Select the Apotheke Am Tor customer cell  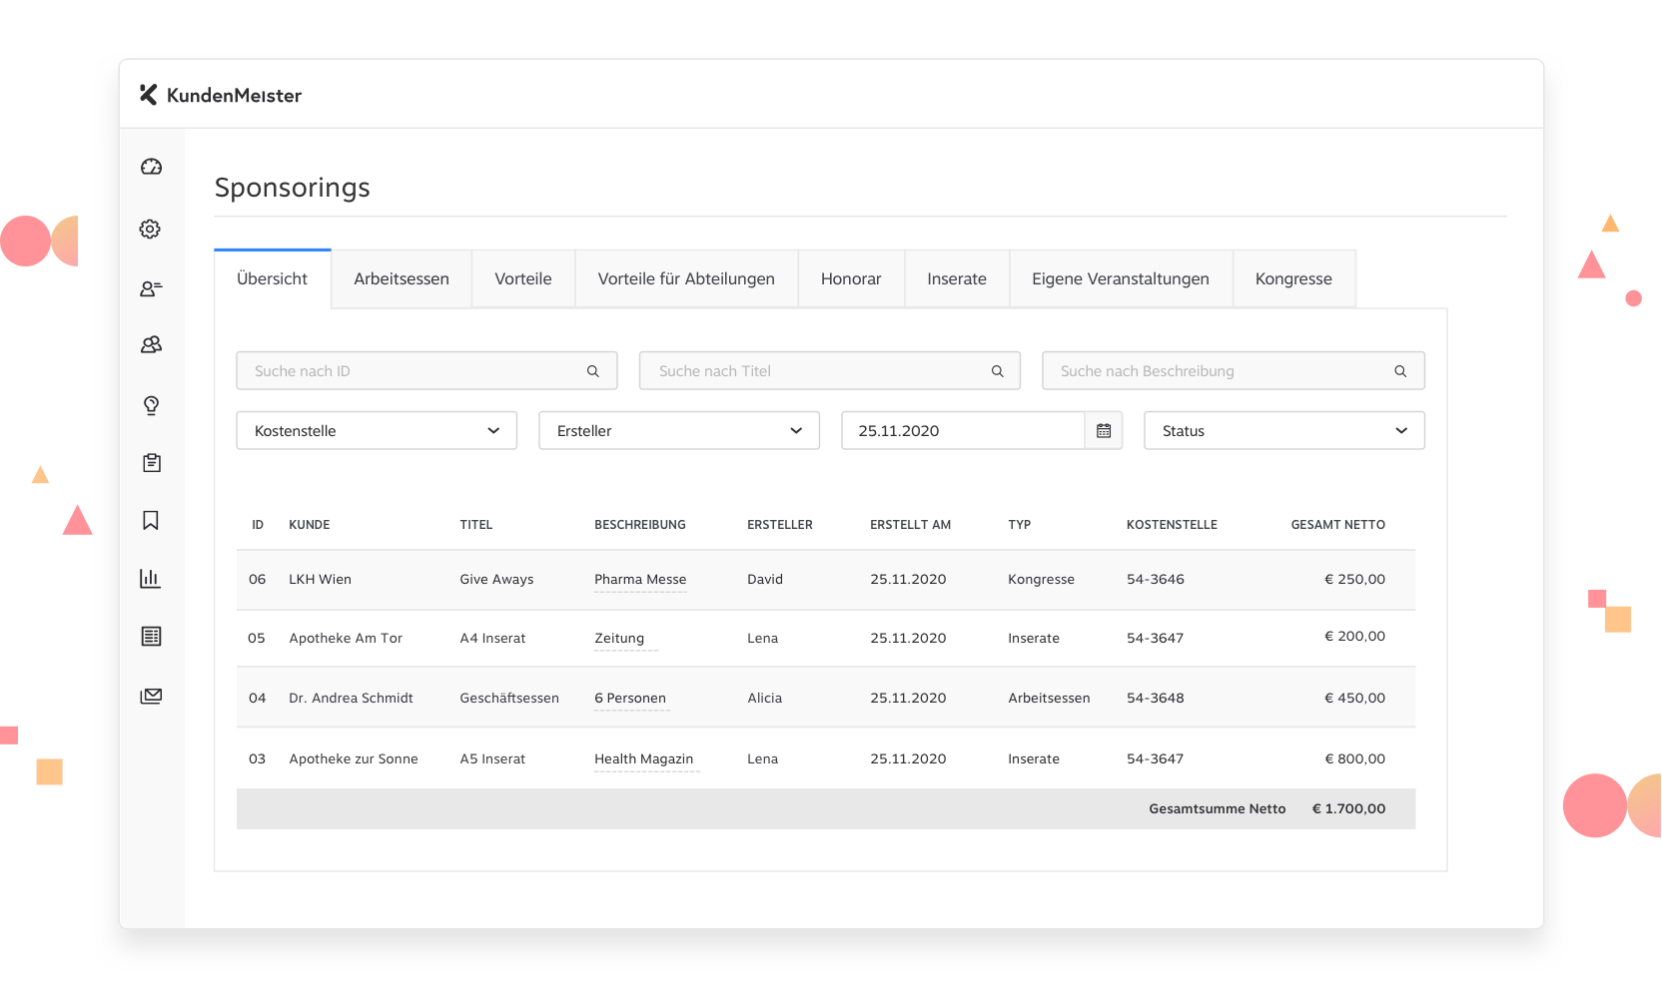(x=346, y=639)
